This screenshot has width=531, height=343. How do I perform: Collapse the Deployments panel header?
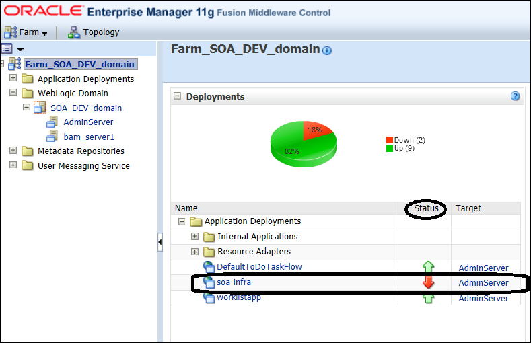click(177, 96)
